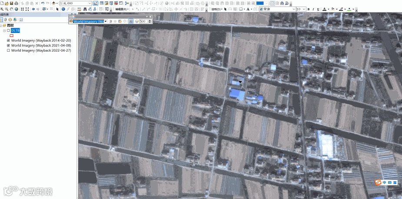Set the line color pen swatch
402x199 pixels.
[341, 9]
